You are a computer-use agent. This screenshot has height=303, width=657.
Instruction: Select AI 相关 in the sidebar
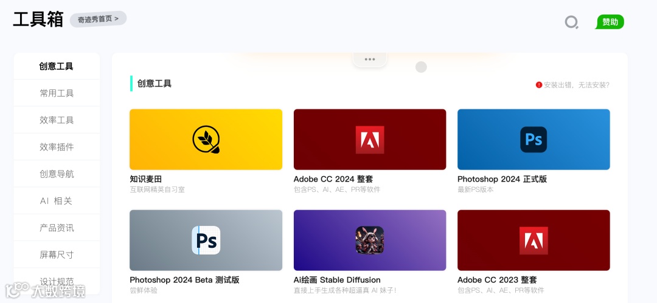coord(57,201)
